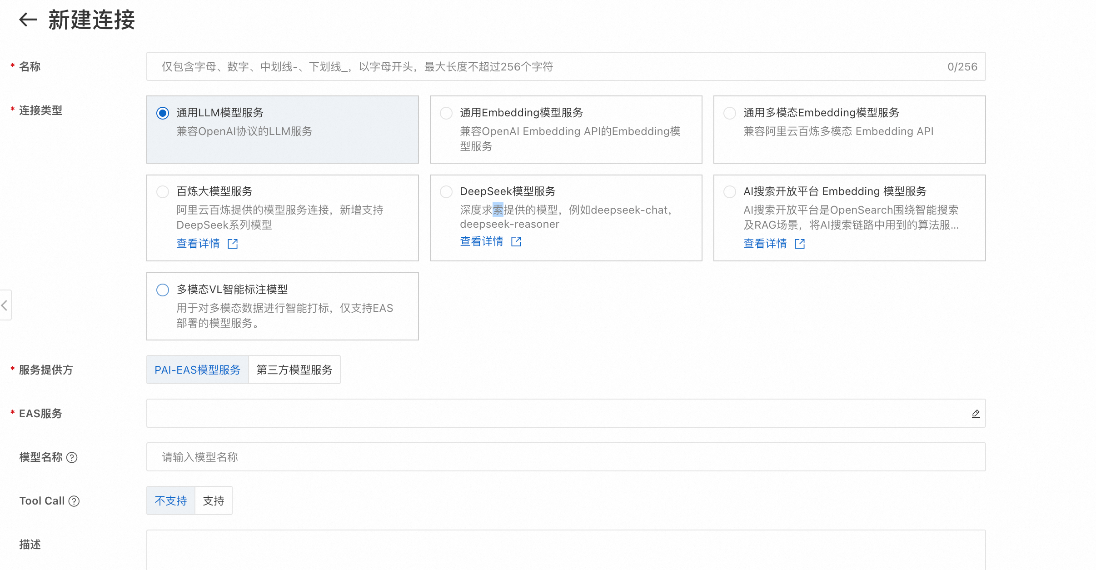Click the edit pencil icon in EAS服务 field
The height and width of the screenshot is (570, 1096).
pyautogui.click(x=976, y=414)
